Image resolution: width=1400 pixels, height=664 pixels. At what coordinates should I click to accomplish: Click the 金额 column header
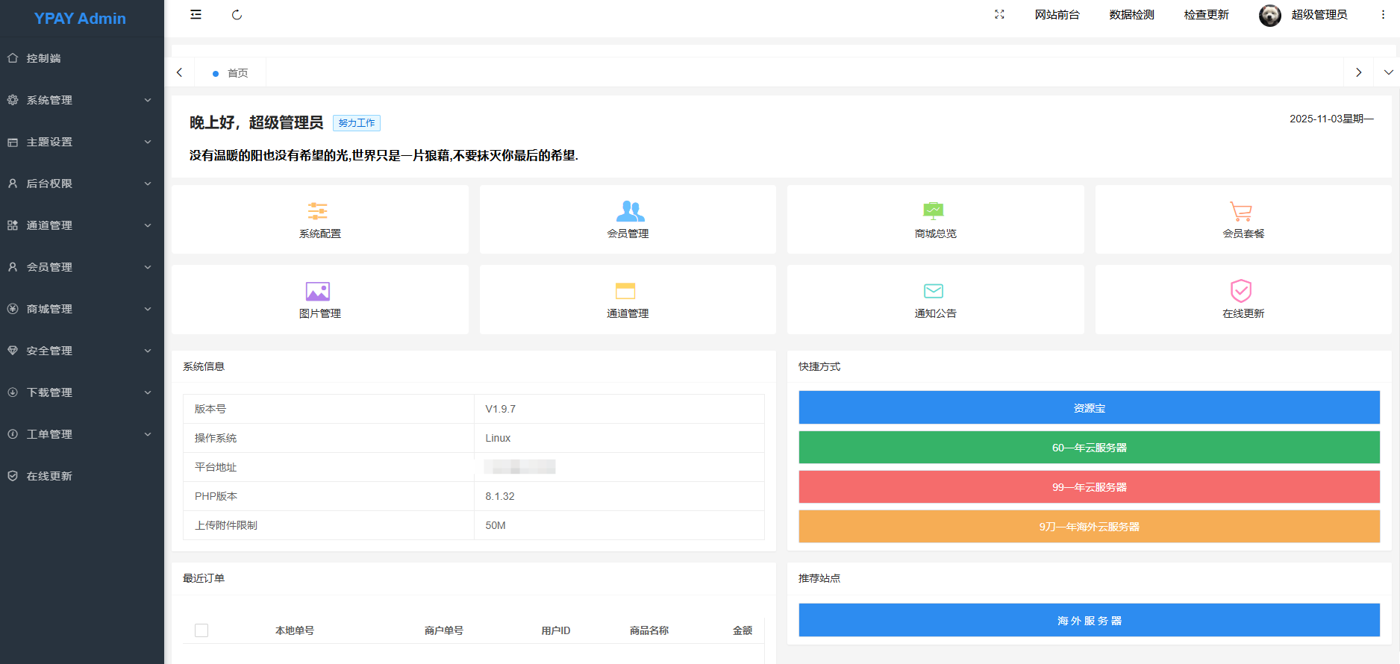point(743,630)
